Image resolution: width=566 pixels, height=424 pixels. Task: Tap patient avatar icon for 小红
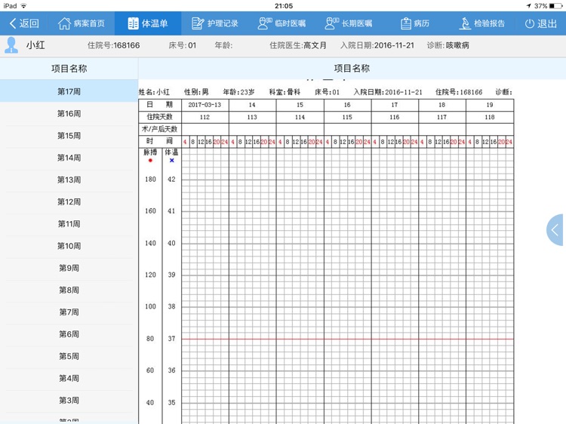click(11, 45)
